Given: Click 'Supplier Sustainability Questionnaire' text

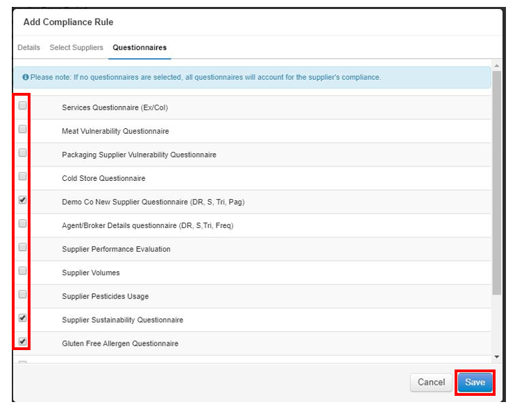Looking at the screenshot, I should point(123,320).
